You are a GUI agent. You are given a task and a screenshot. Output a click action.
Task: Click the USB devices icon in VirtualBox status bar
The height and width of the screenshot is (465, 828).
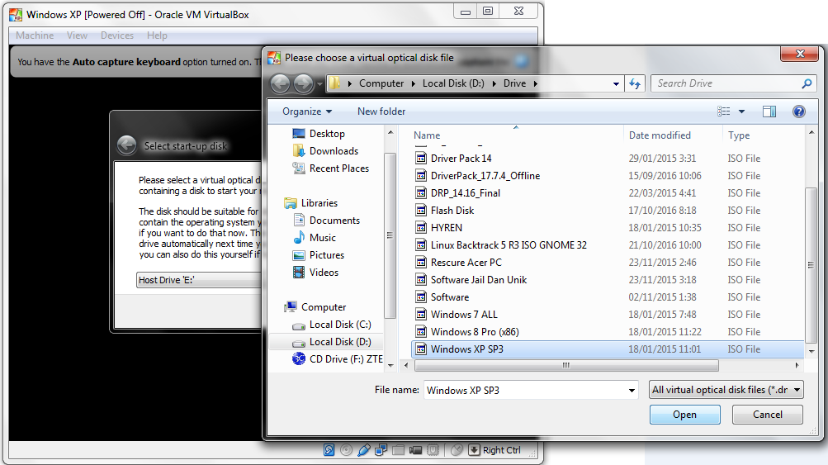(x=364, y=450)
